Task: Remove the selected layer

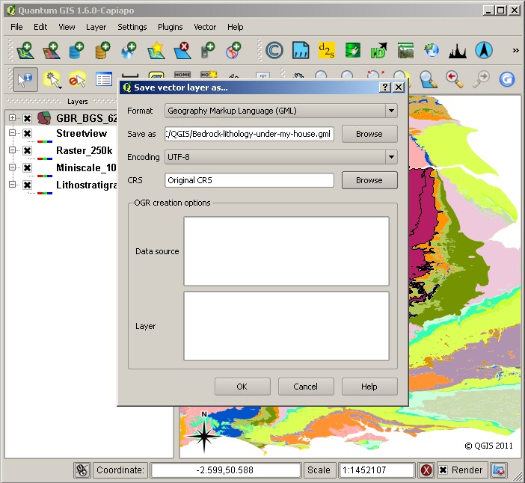Action: click(182, 51)
